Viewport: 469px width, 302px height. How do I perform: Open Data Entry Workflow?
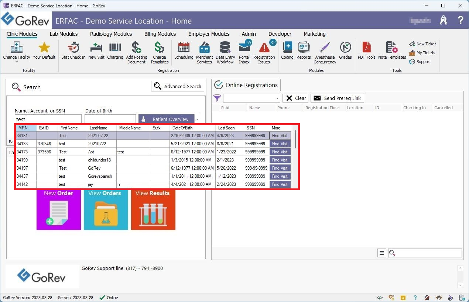click(225, 53)
